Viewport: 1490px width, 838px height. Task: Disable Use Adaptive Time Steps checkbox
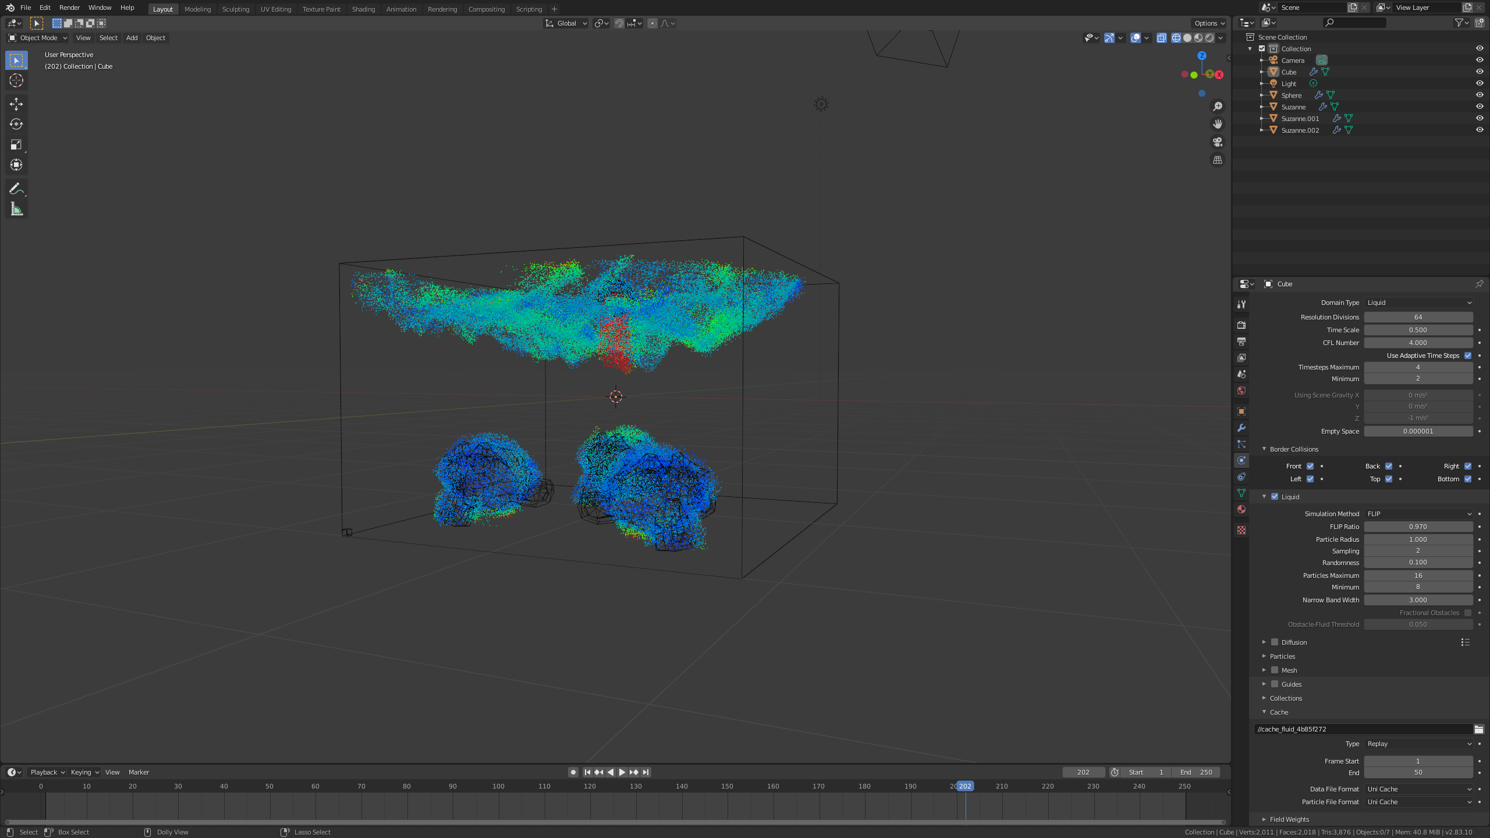point(1467,356)
